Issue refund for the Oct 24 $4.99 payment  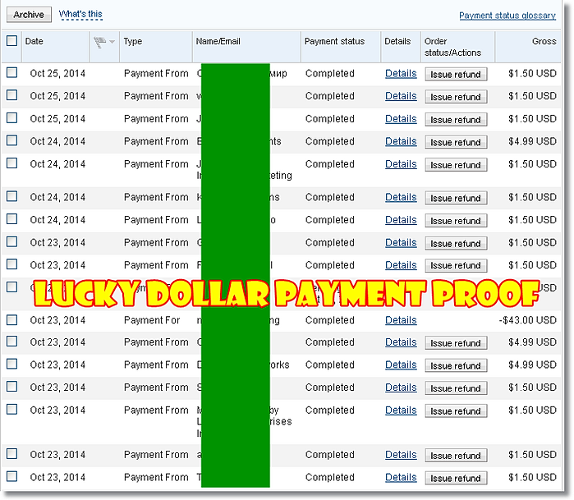pos(456,142)
